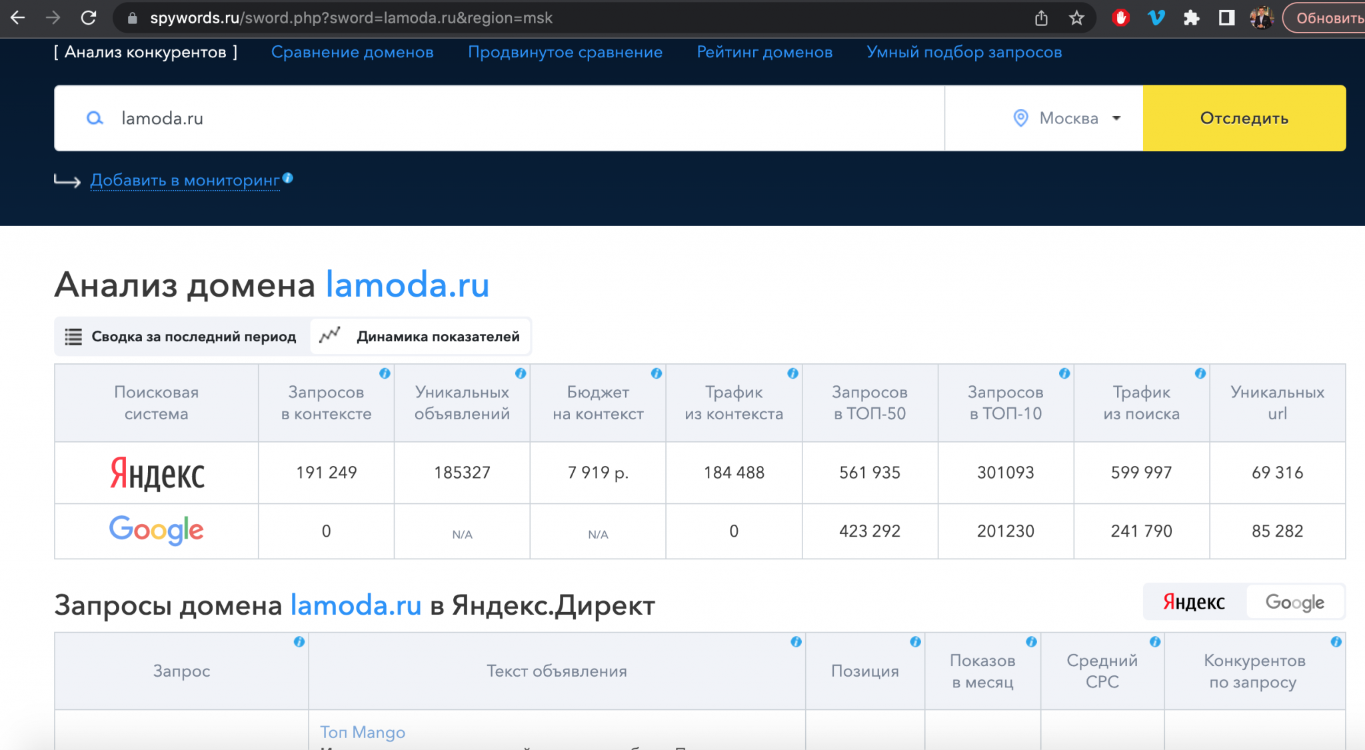This screenshot has width=1365, height=750.
Task: Click info icon on Запросов в контексте column
Action: coord(385,373)
